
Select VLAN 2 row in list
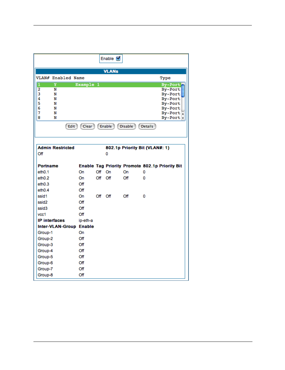tap(109, 89)
